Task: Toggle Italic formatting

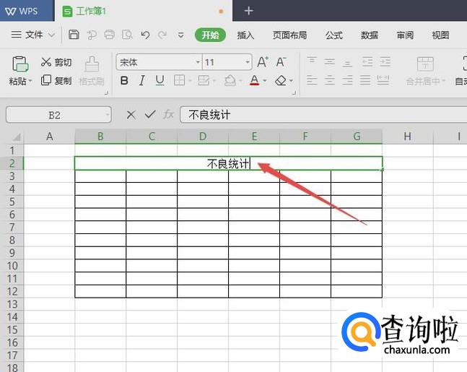Action: coord(142,80)
